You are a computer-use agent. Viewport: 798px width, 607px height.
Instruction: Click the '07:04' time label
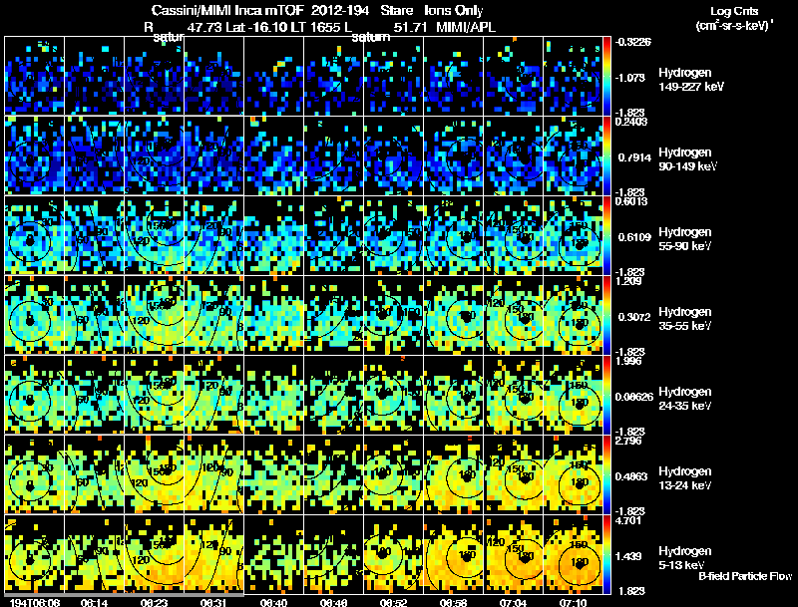point(513,602)
